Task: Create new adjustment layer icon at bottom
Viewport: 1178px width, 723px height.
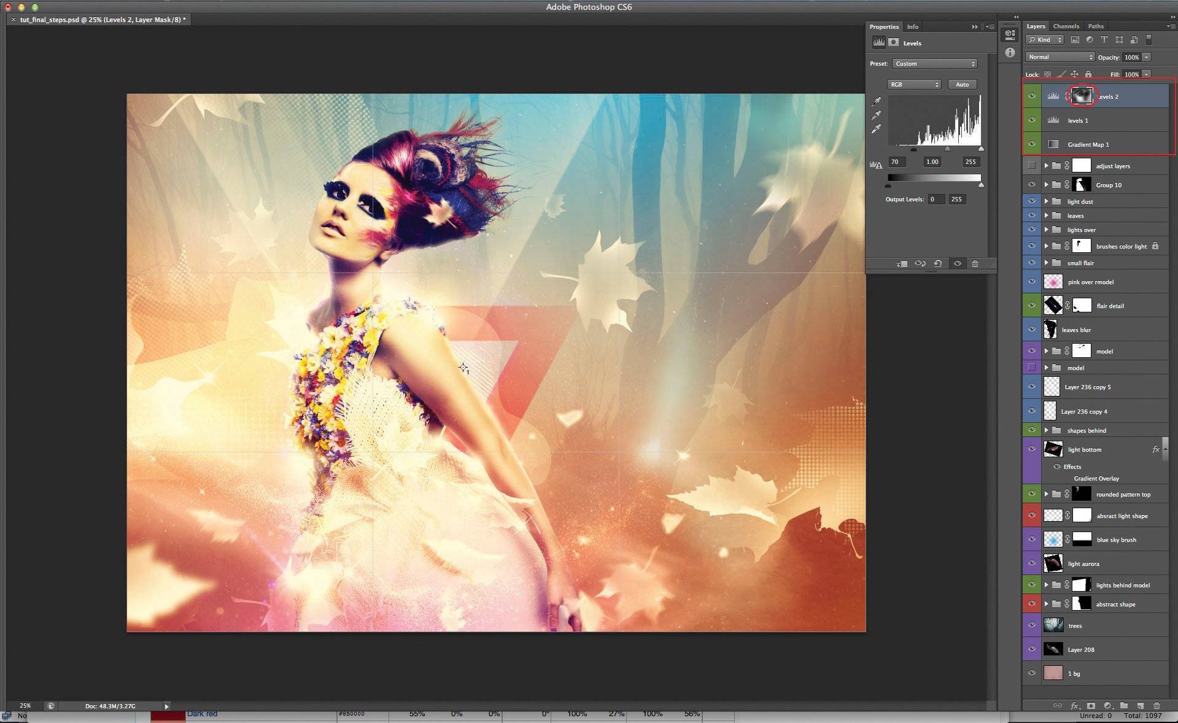Action: 1107,706
